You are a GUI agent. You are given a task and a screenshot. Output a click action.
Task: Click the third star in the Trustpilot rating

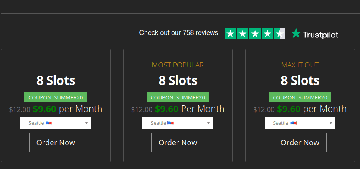click(255, 33)
